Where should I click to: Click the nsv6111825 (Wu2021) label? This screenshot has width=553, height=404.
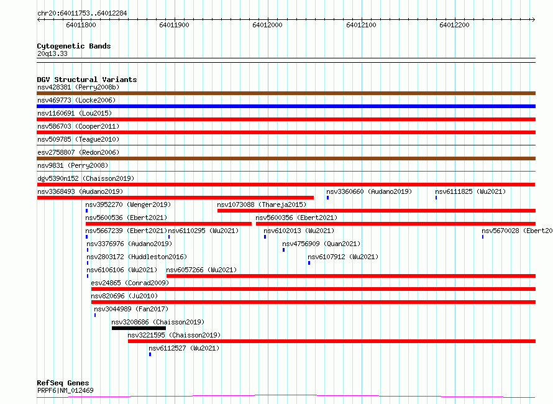tap(470, 191)
